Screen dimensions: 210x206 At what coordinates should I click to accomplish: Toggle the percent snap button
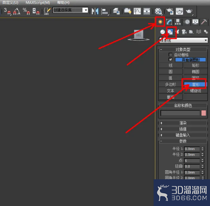point(26,11)
